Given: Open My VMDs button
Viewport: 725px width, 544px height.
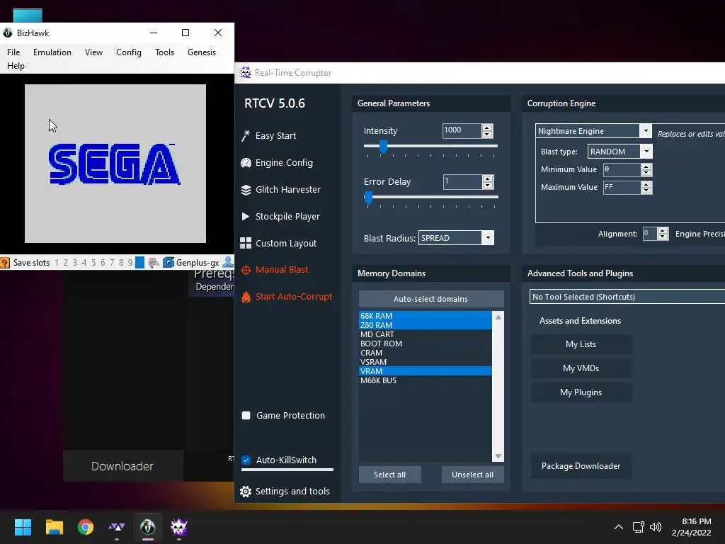Looking at the screenshot, I should 581,368.
